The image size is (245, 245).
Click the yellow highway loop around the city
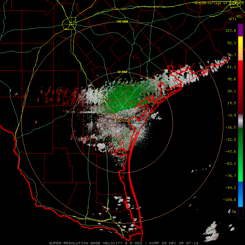point(69,23)
